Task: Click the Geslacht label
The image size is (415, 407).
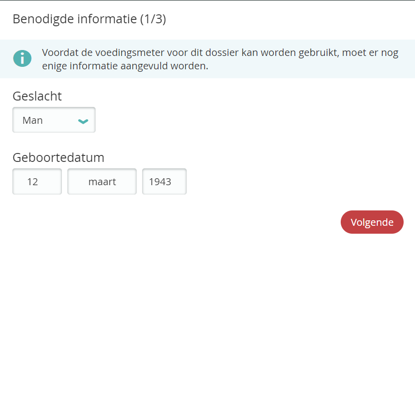Action: pyautogui.click(x=37, y=96)
